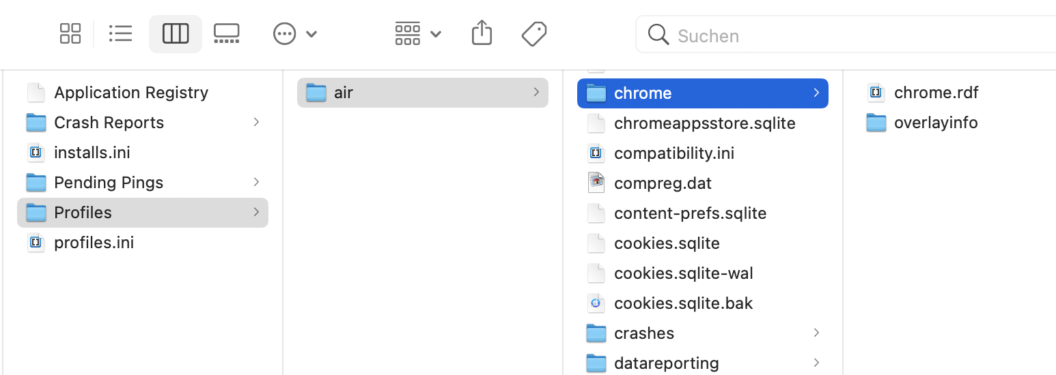This screenshot has width=1056, height=375.
Task: Click the installs.ini file icon
Action: [x=36, y=153]
